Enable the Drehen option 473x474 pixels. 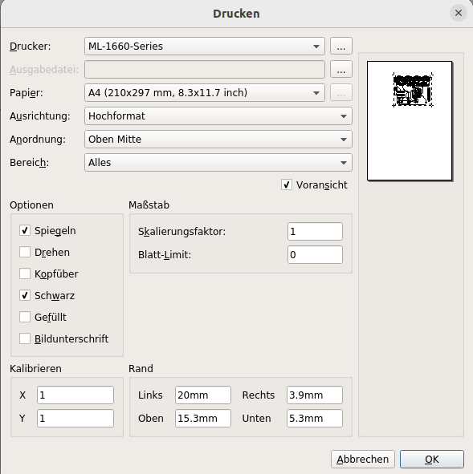coord(25,252)
